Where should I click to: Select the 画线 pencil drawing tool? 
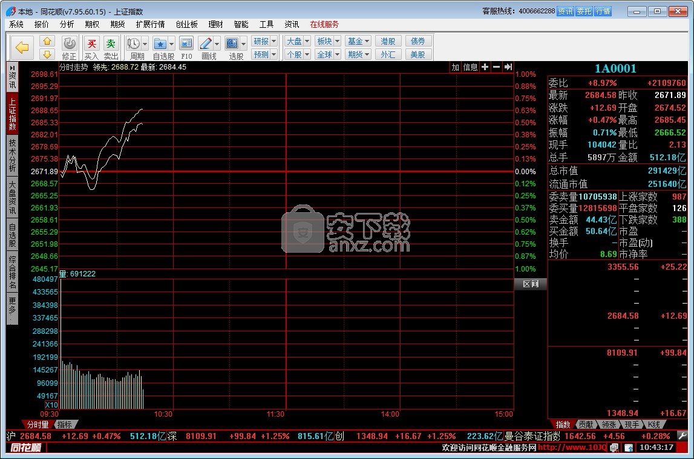[205, 44]
